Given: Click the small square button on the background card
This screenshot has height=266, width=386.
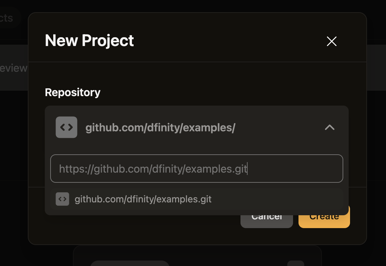Looking at the screenshot, I should 296,263.
